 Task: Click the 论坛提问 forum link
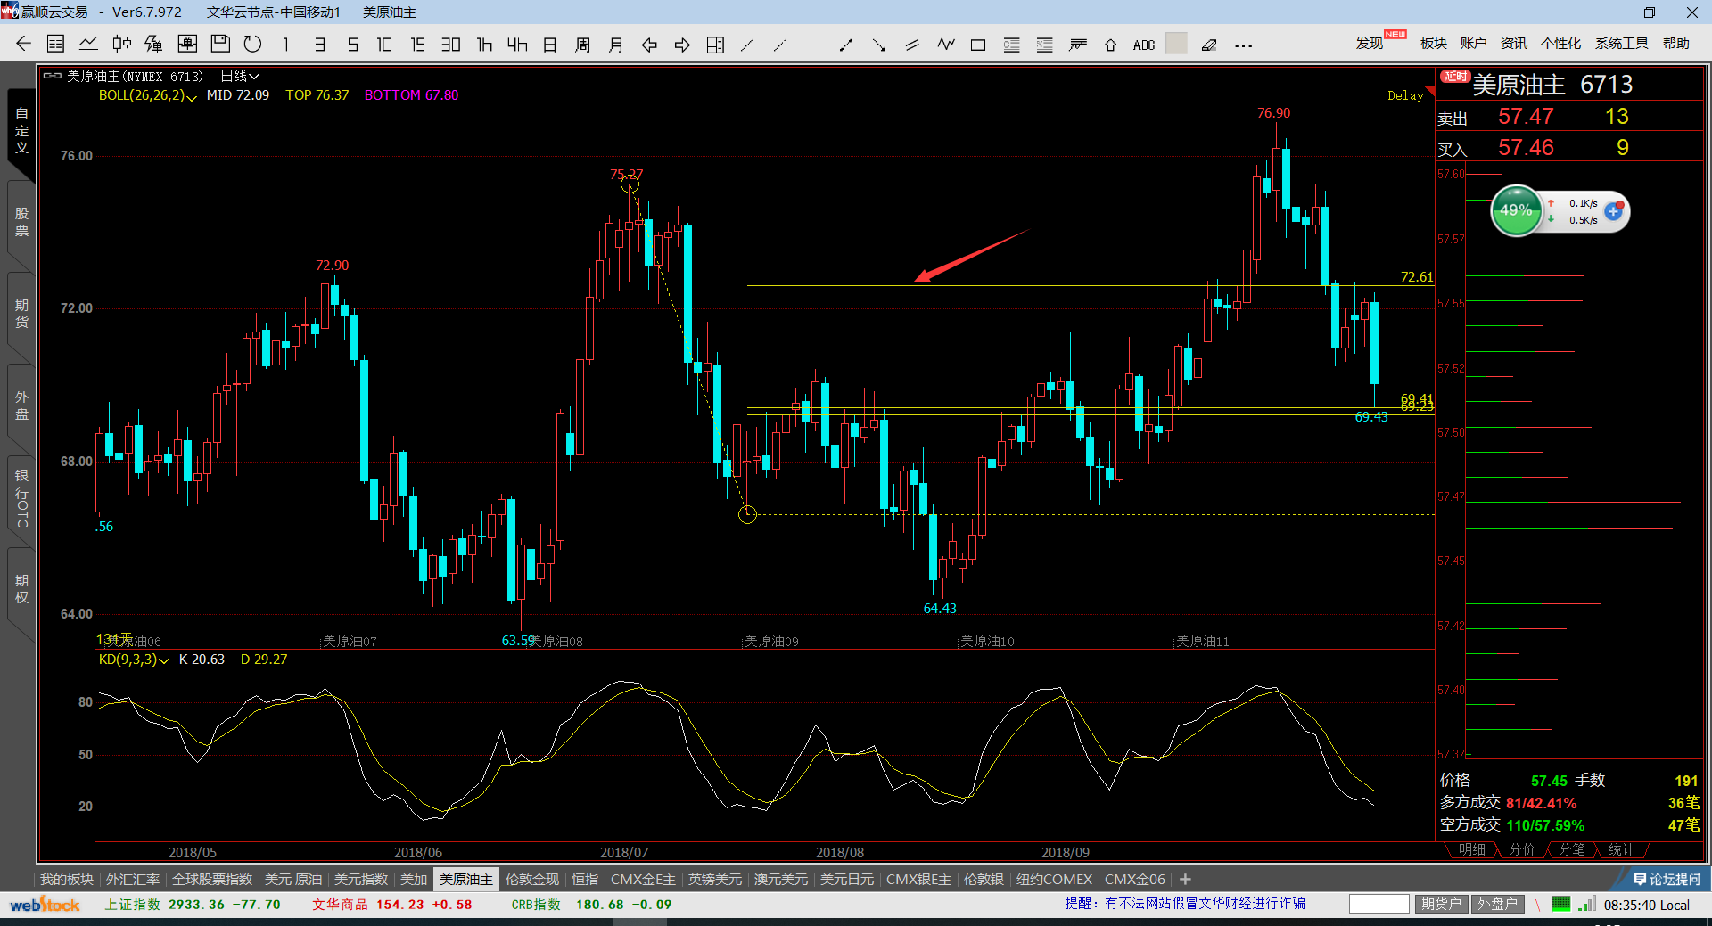pos(1667,880)
